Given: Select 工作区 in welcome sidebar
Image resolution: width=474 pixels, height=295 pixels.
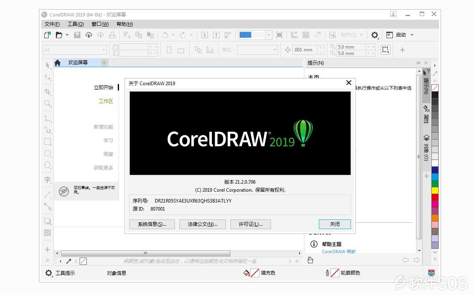Looking at the screenshot, I should [106, 101].
